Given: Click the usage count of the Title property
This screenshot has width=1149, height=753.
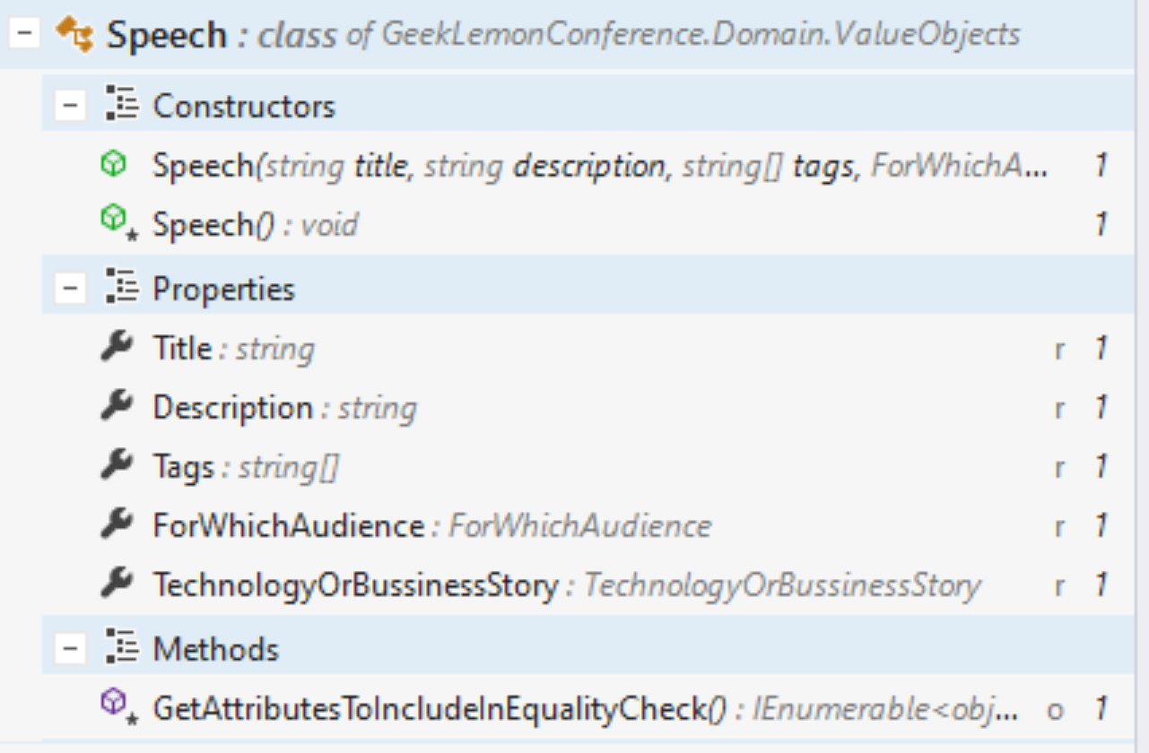Looking at the screenshot, I should [x=1101, y=349].
